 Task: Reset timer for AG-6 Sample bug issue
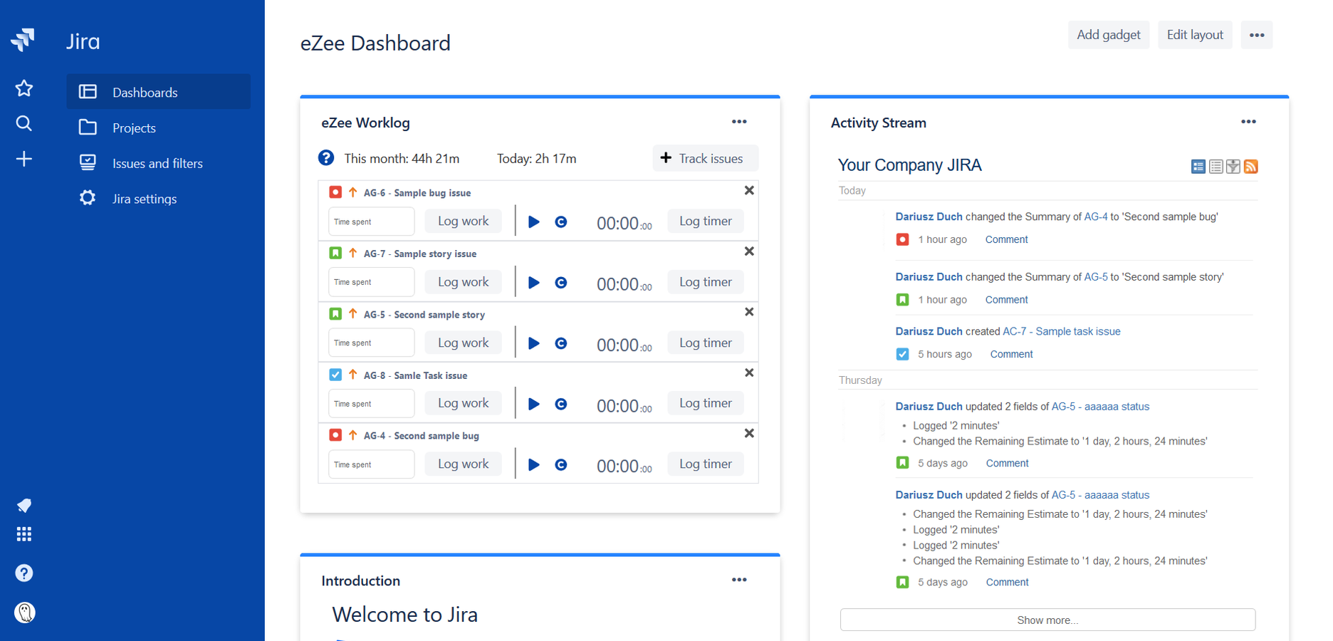(561, 222)
